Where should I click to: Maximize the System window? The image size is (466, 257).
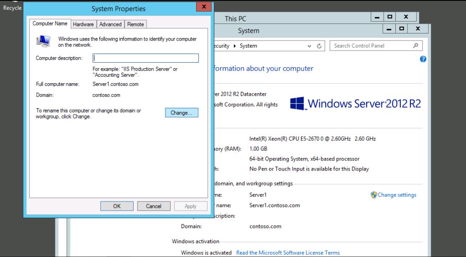point(402,29)
